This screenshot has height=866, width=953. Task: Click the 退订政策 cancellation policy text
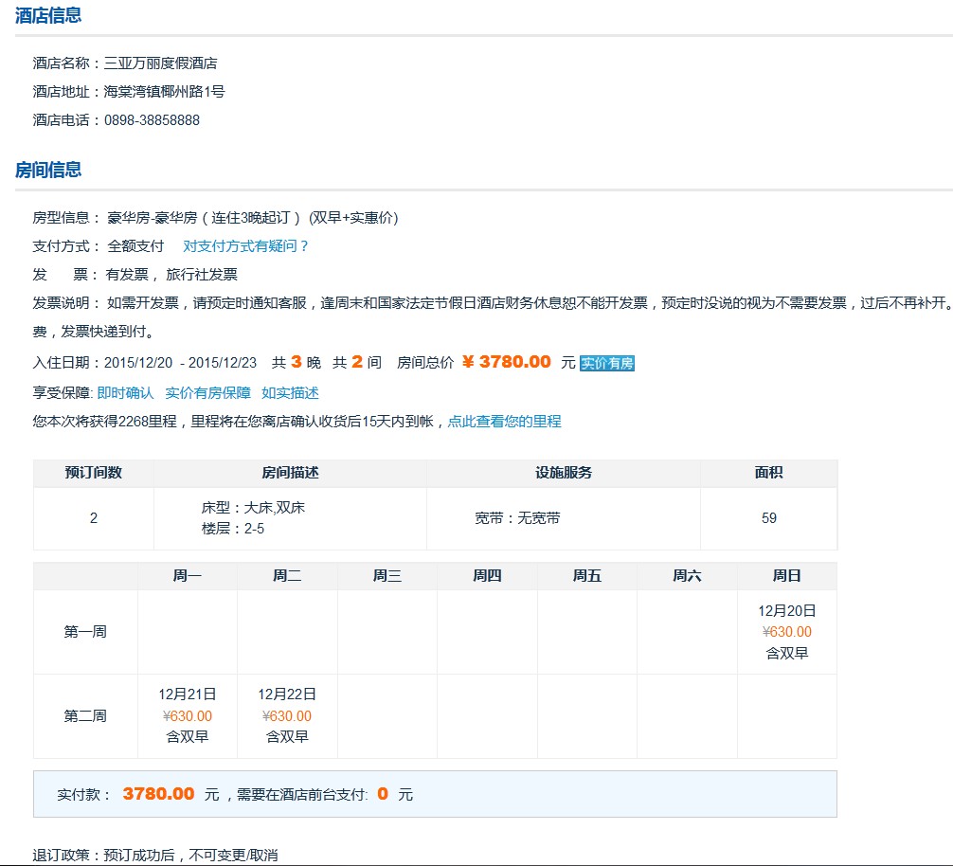(155, 855)
